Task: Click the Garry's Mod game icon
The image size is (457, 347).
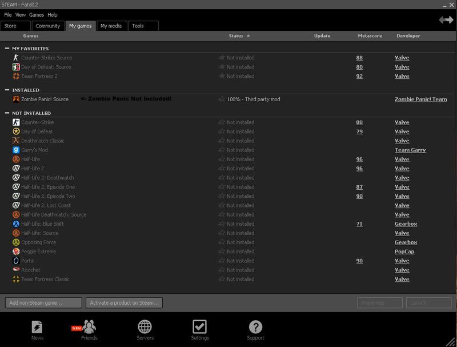Action: tap(16, 150)
